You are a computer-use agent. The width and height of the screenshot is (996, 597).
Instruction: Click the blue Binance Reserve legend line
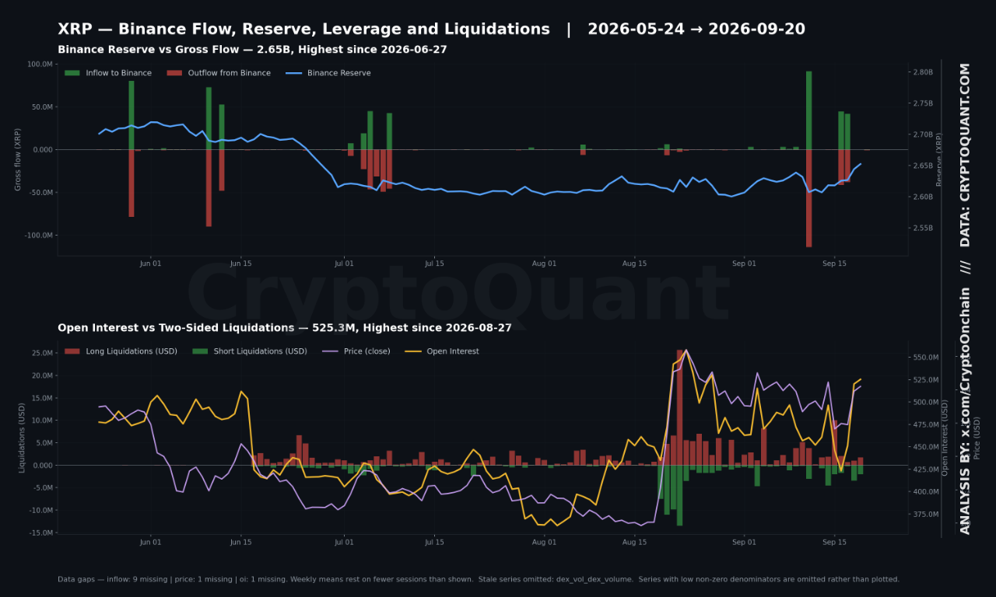293,73
